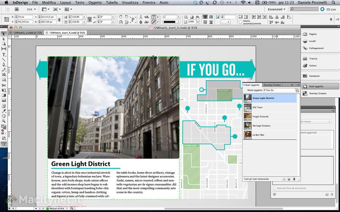The image size is (340, 212).
Task: Open the Livelli panel
Action: pos(312,41)
